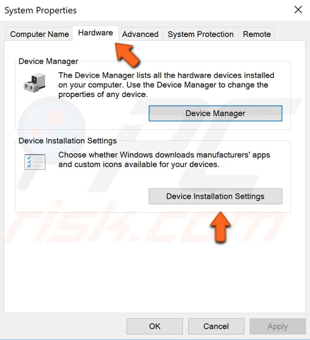Switch to the Computer Name tab

click(38, 34)
